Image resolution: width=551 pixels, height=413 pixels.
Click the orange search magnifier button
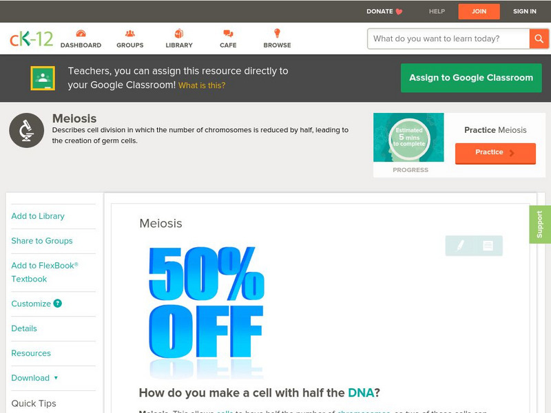(539, 39)
